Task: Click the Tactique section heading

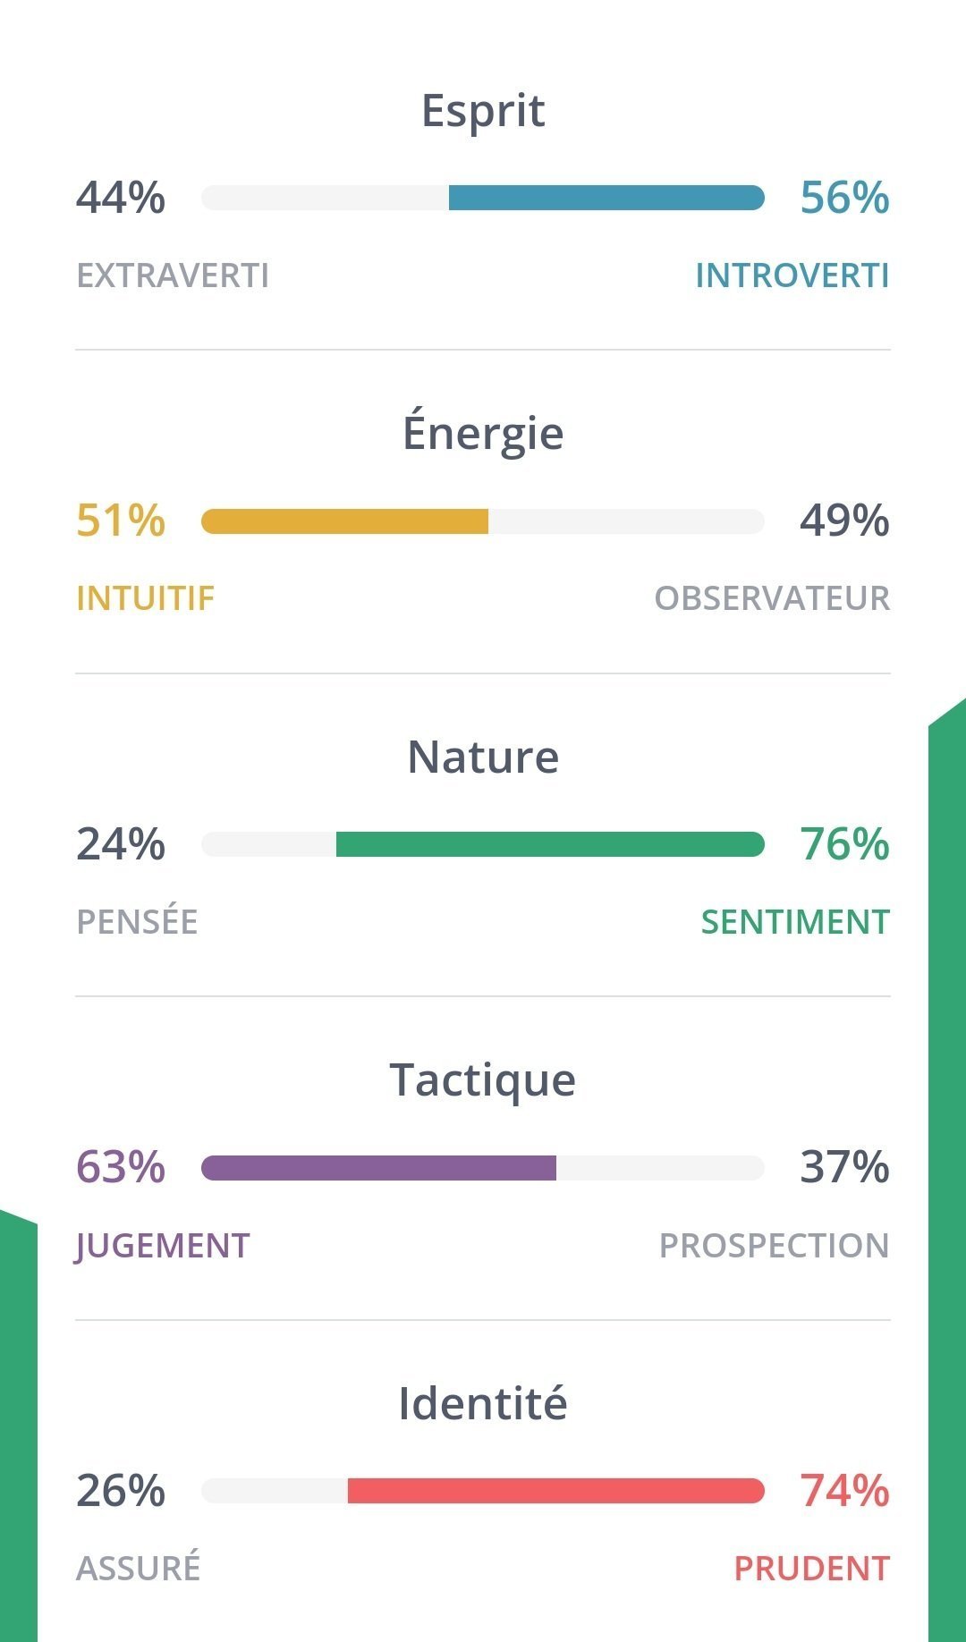Action: point(483,1079)
